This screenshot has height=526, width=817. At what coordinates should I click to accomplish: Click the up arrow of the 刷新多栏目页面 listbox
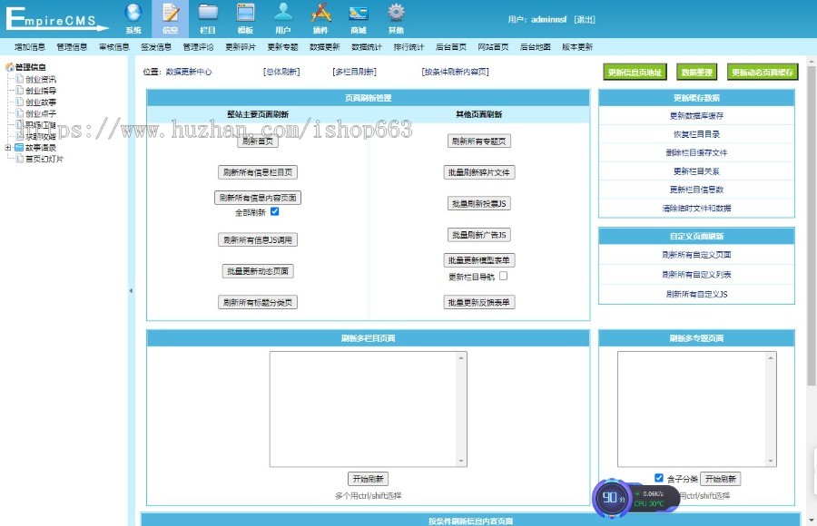click(461, 358)
